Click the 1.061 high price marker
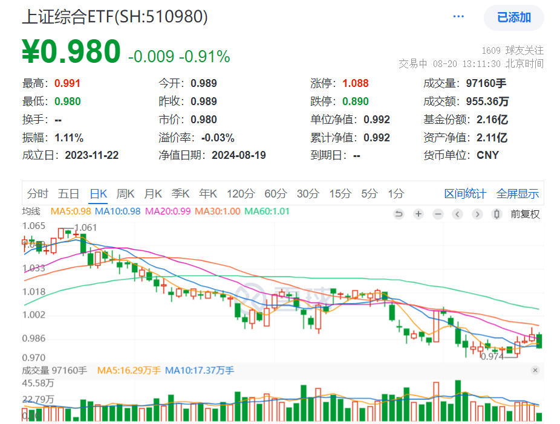The image size is (560, 424). click(x=85, y=228)
